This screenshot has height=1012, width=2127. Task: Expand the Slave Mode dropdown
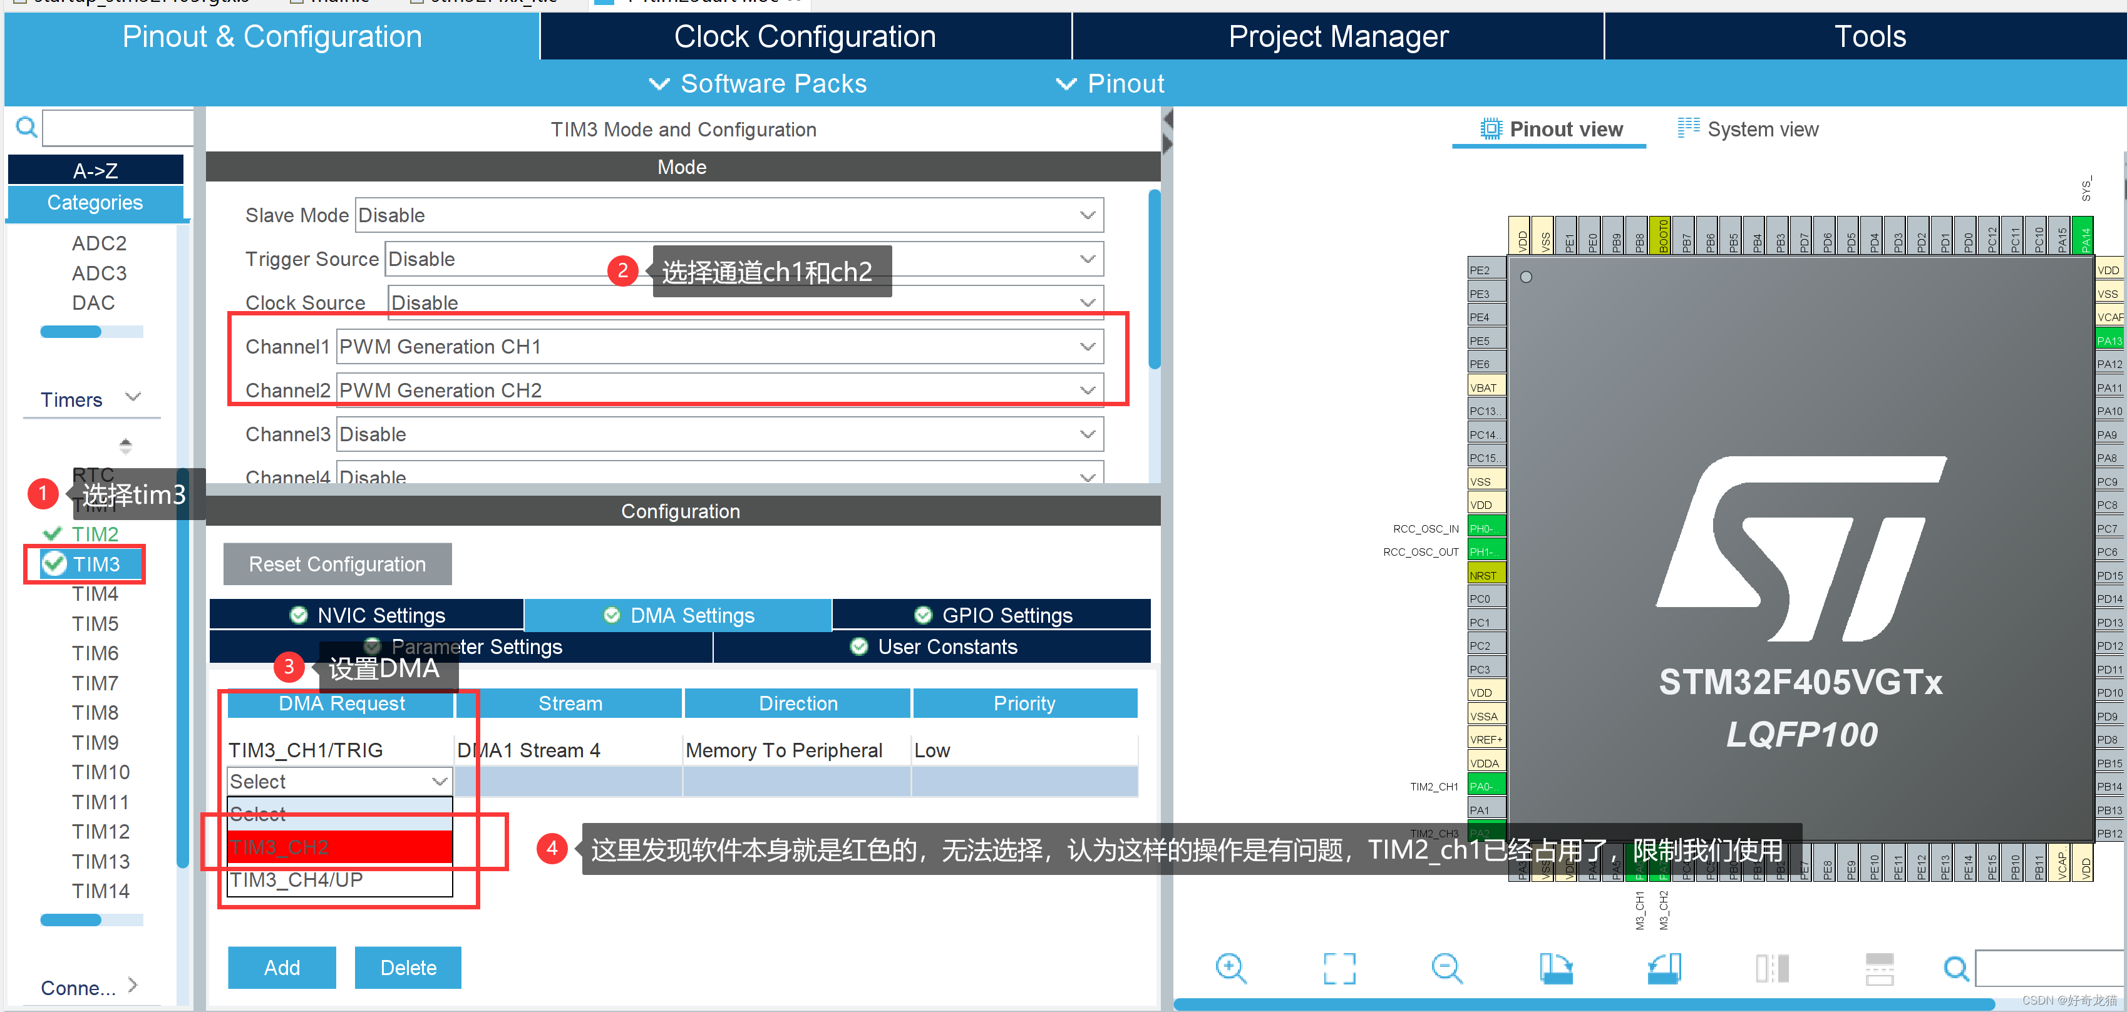click(x=1088, y=215)
